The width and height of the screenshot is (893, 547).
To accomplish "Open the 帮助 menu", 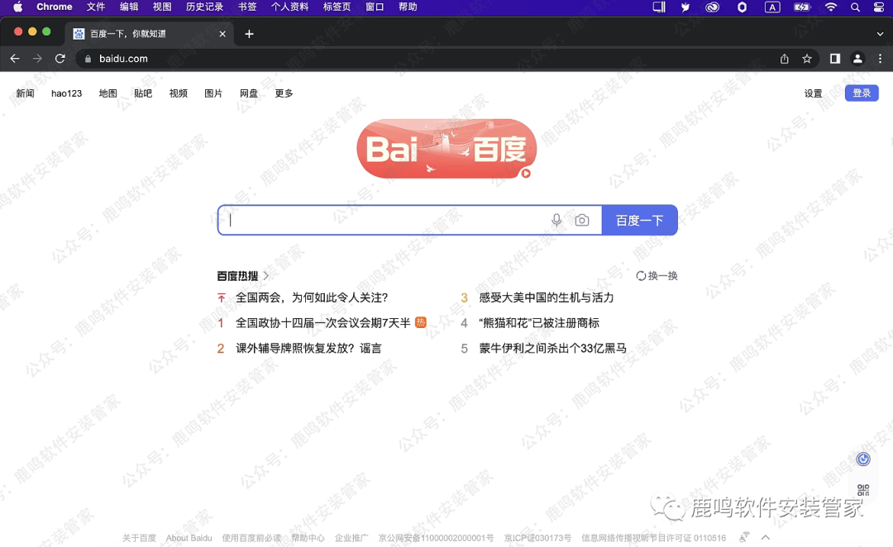I will point(408,7).
